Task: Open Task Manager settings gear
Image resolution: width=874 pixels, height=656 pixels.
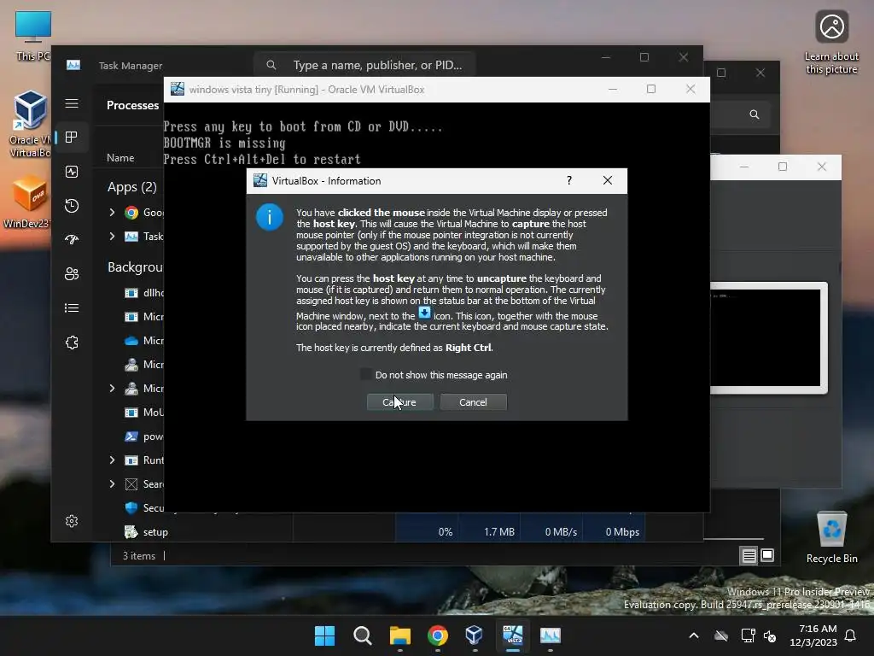Action: click(x=72, y=521)
